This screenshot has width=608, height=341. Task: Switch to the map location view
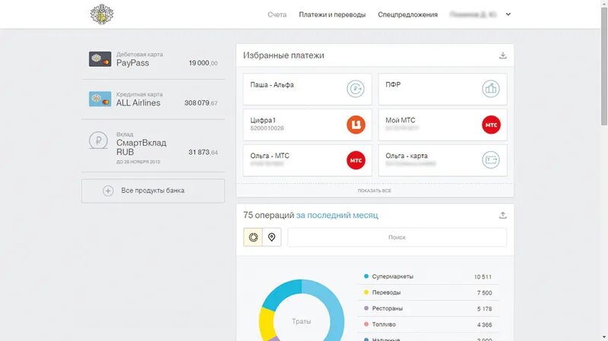coord(271,237)
